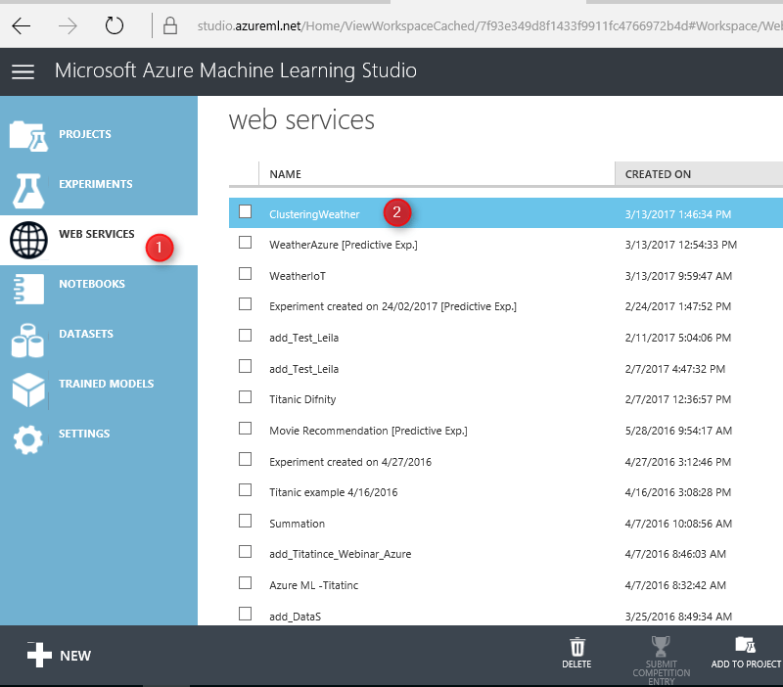Click date 3/13/2017 12:54:33 PM
Image resolution: width=783 pixels, height=687 pixels.
(x=681, y=245)
